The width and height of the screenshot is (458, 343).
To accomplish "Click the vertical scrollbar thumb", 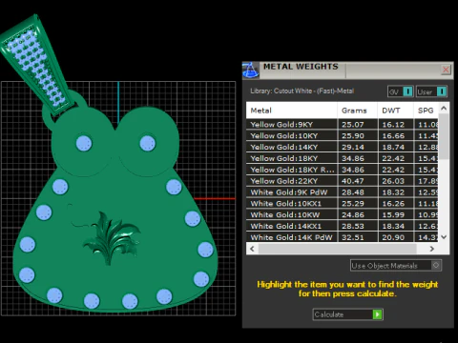I will [x=444, y=136].
